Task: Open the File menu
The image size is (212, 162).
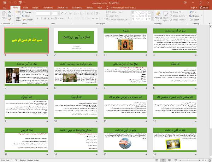Action: pyautogui.click(x=5, y=8)
